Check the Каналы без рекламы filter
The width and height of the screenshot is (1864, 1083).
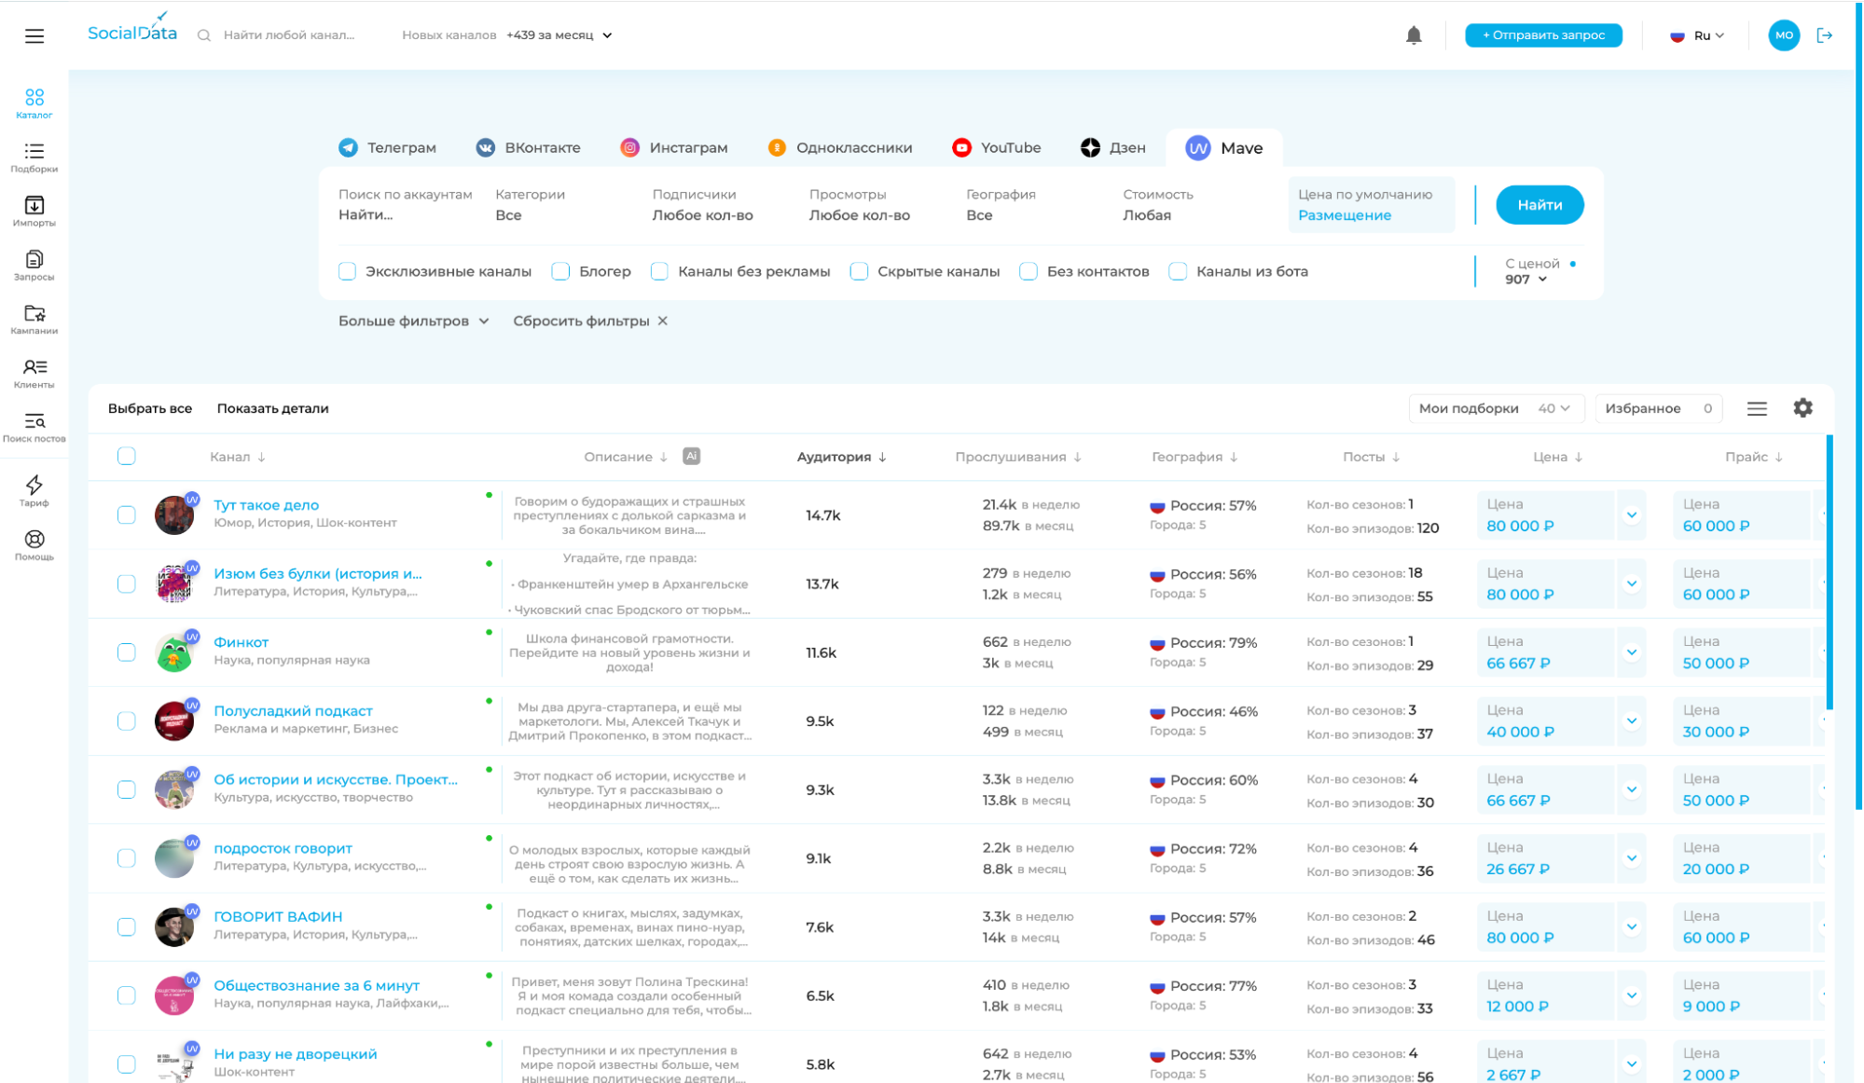(660, 271)
